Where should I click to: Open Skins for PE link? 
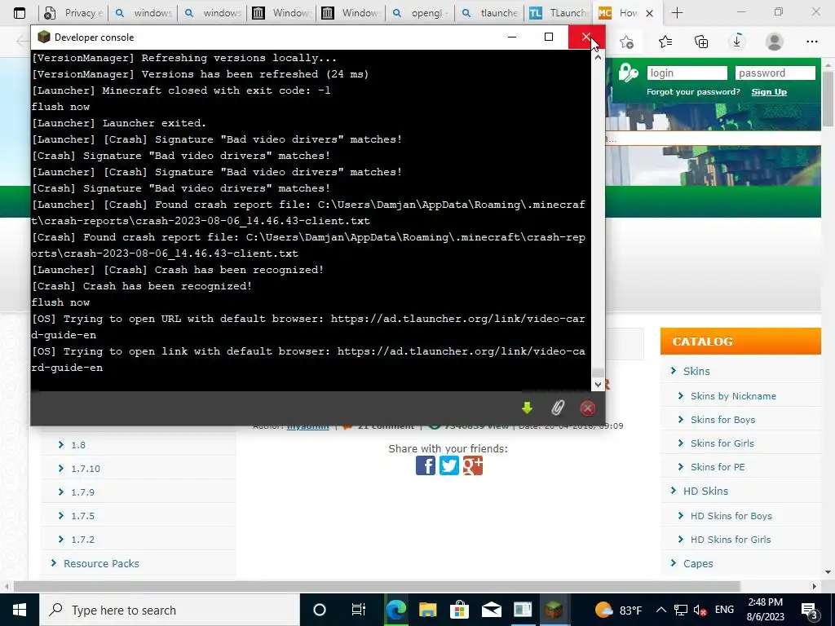pyautogui.click(x=718, y=467)
